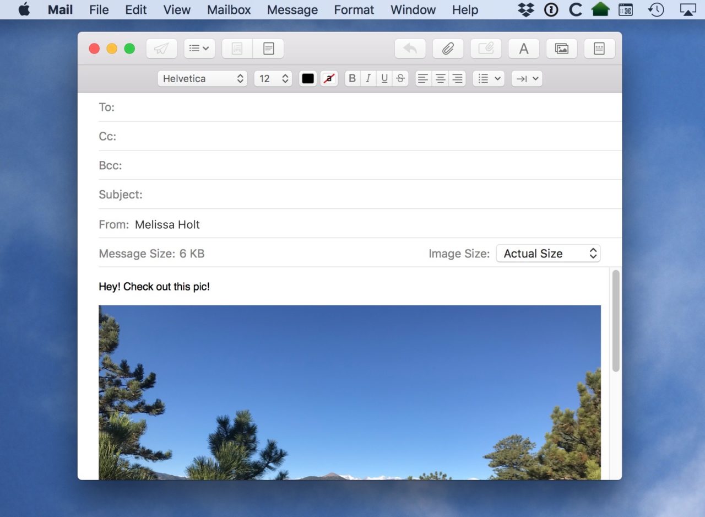Click into the Bcc field
This screenshot has width=705, height=517.
(x=360, y=165)
